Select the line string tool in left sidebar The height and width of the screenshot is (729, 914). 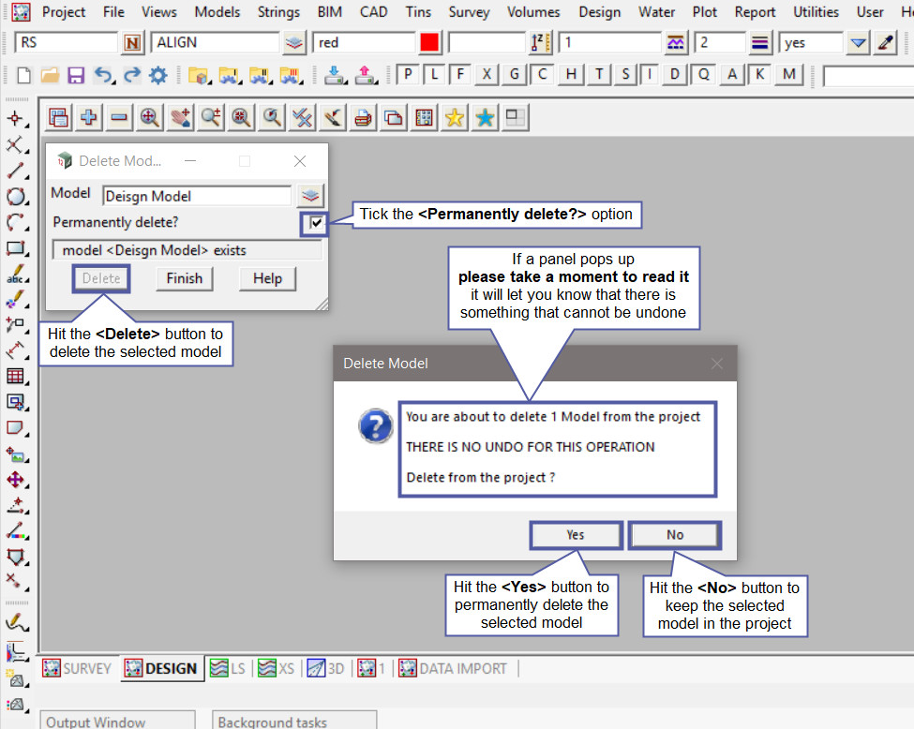point(15,171)
